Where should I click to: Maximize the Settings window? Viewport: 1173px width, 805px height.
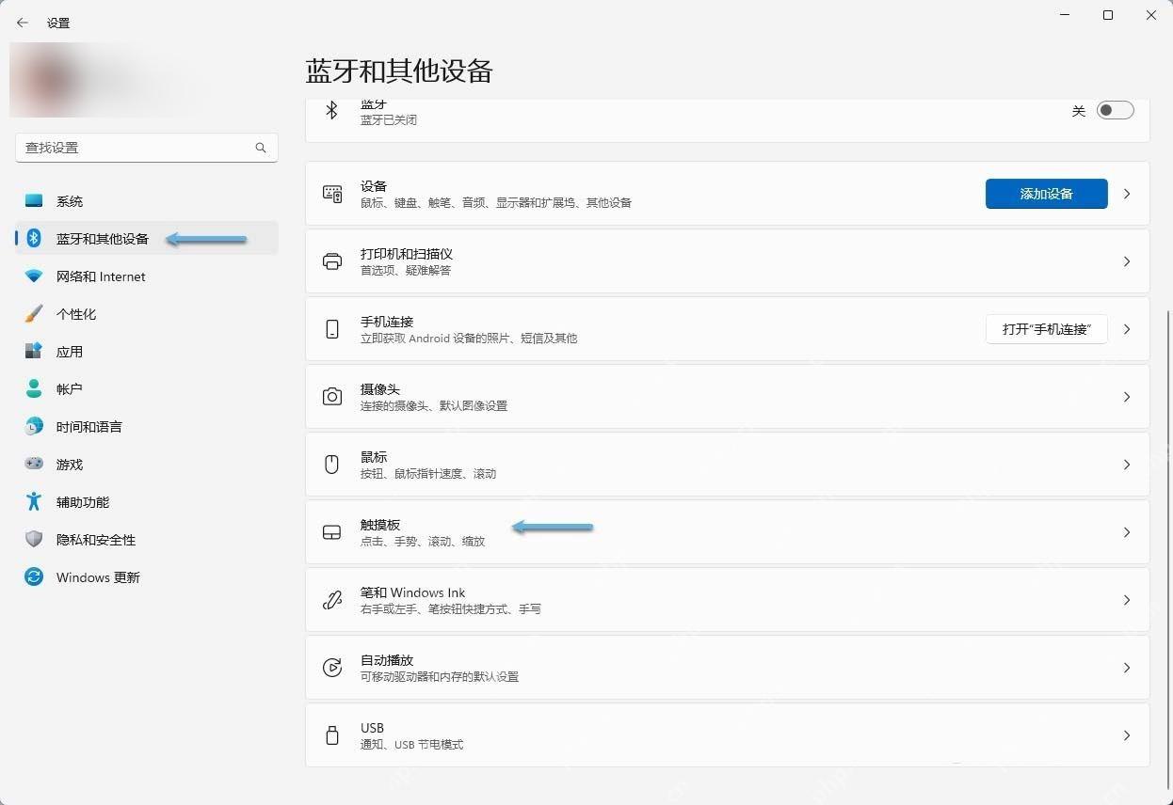click(x=1108, y=15)
